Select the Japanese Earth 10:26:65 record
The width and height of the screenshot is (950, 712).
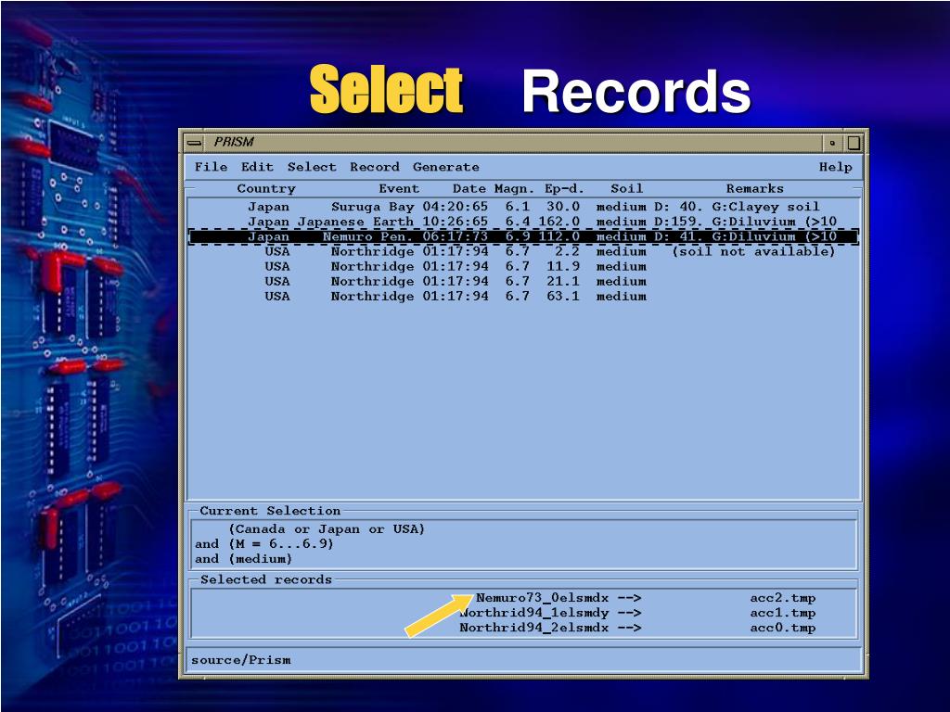[x=523, y=222]
